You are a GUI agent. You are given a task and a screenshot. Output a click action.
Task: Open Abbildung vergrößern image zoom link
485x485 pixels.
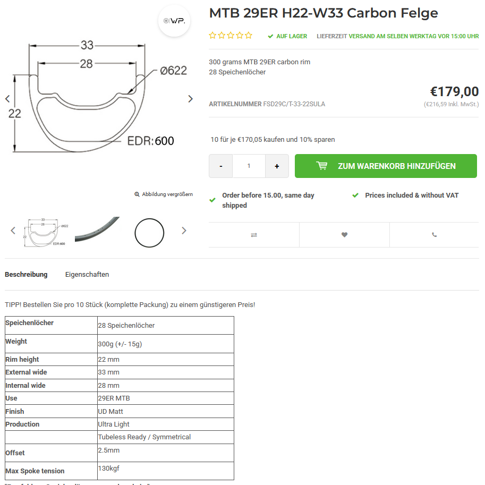coord(164,194)
